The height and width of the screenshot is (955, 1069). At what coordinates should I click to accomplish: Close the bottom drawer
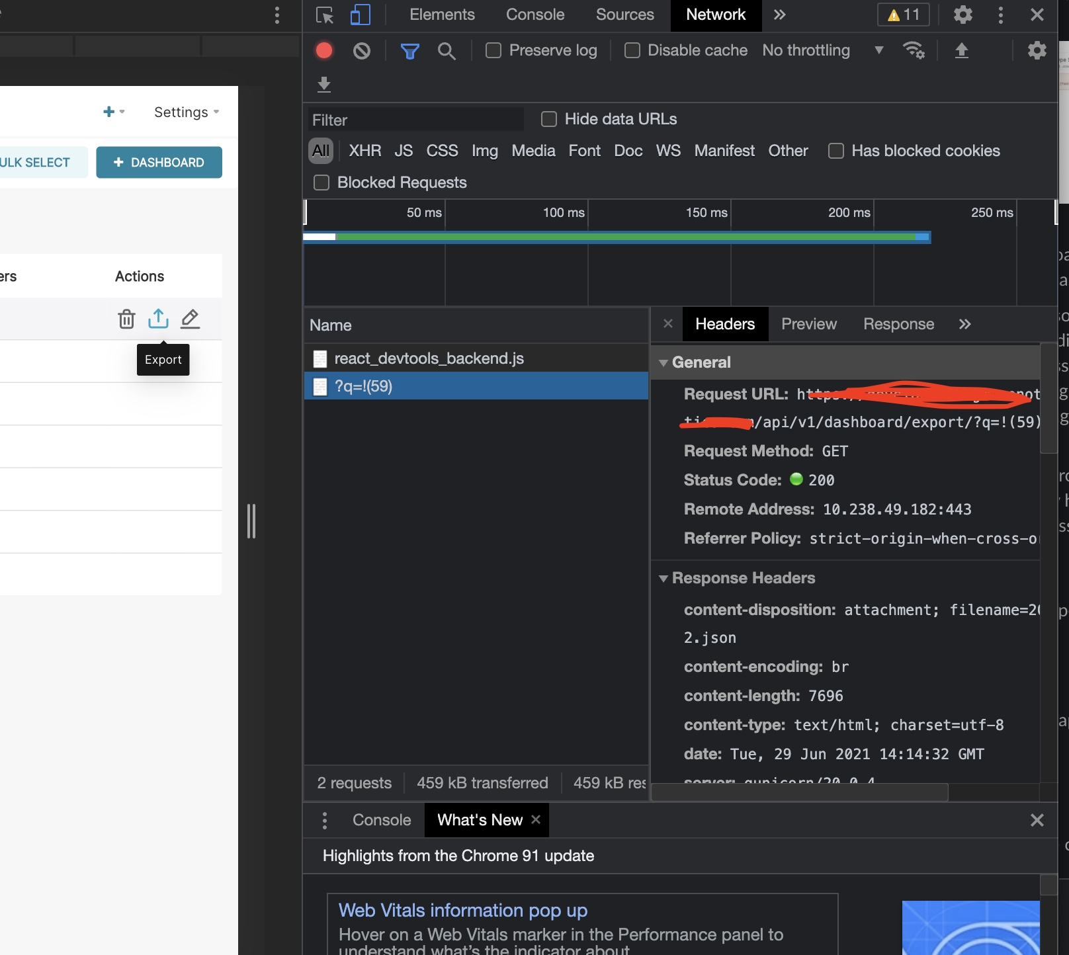(1037, 820)
